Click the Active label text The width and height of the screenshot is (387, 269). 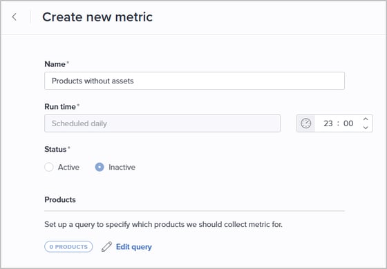click(x=68, y=167)
